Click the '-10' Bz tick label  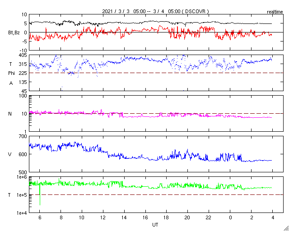(23, 51)
